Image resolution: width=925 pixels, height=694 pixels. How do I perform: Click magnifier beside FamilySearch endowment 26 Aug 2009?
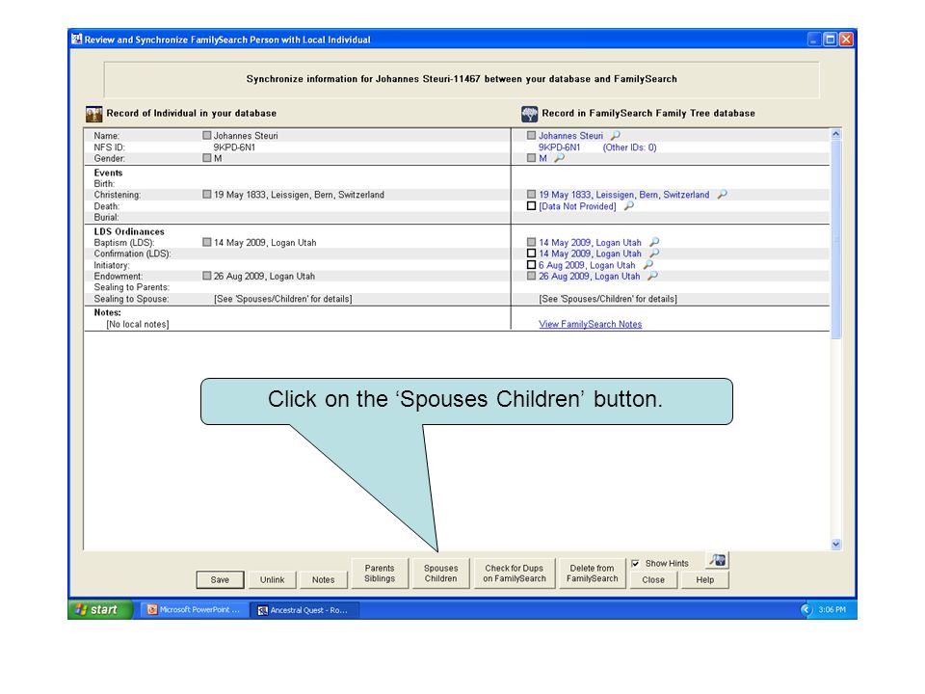tap(652, 276)
